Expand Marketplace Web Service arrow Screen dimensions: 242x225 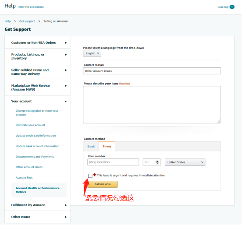(x=66, y=86)
